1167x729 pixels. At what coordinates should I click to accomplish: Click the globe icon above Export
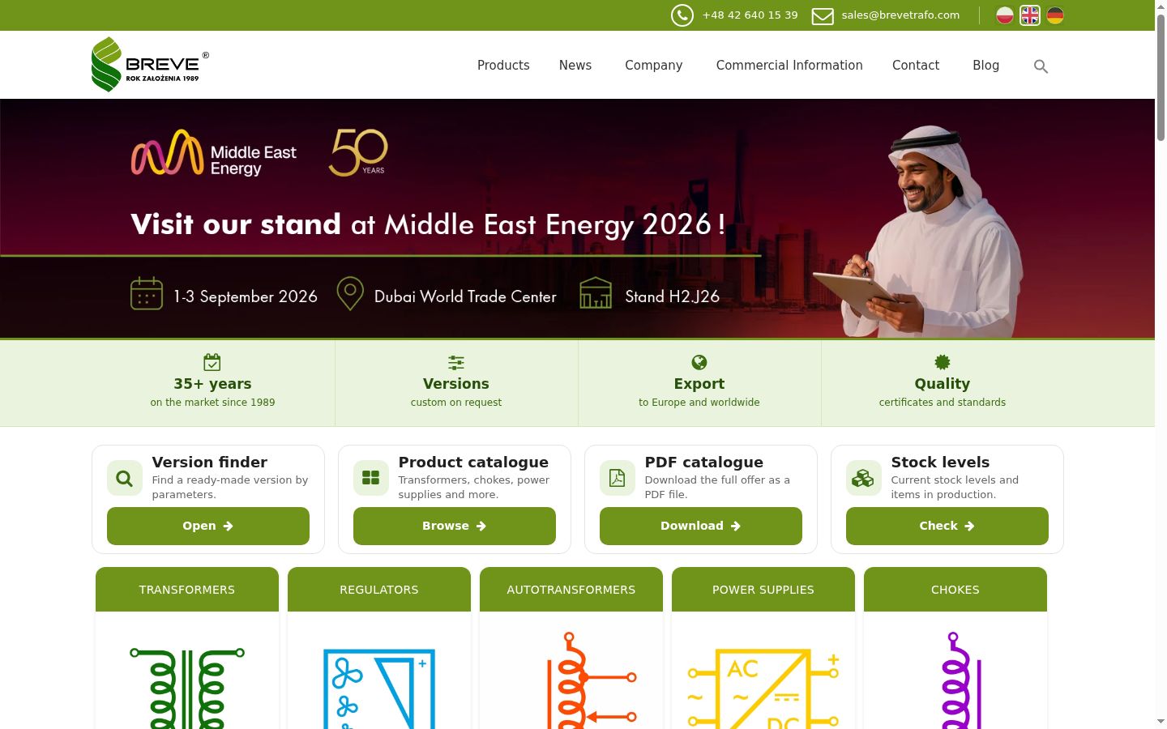[x=699, y=362]
